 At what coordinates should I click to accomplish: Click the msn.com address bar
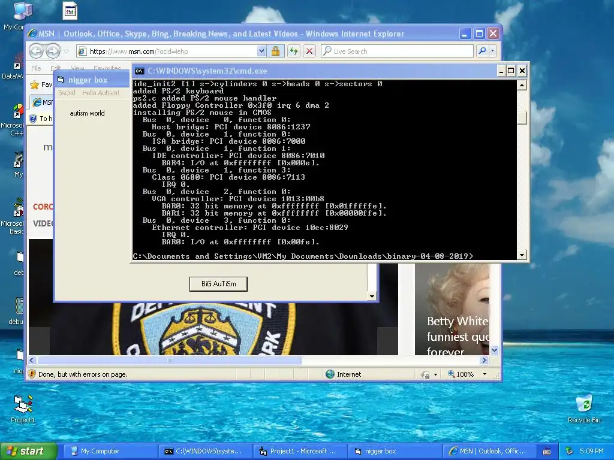(167, 52)
